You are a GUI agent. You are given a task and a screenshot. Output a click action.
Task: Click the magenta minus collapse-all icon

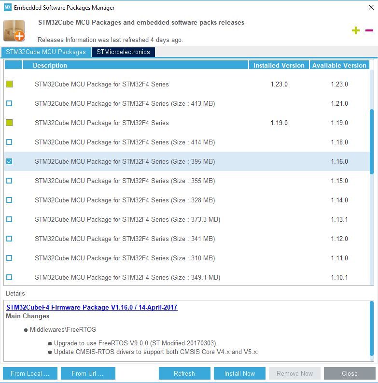coord(369,30)
